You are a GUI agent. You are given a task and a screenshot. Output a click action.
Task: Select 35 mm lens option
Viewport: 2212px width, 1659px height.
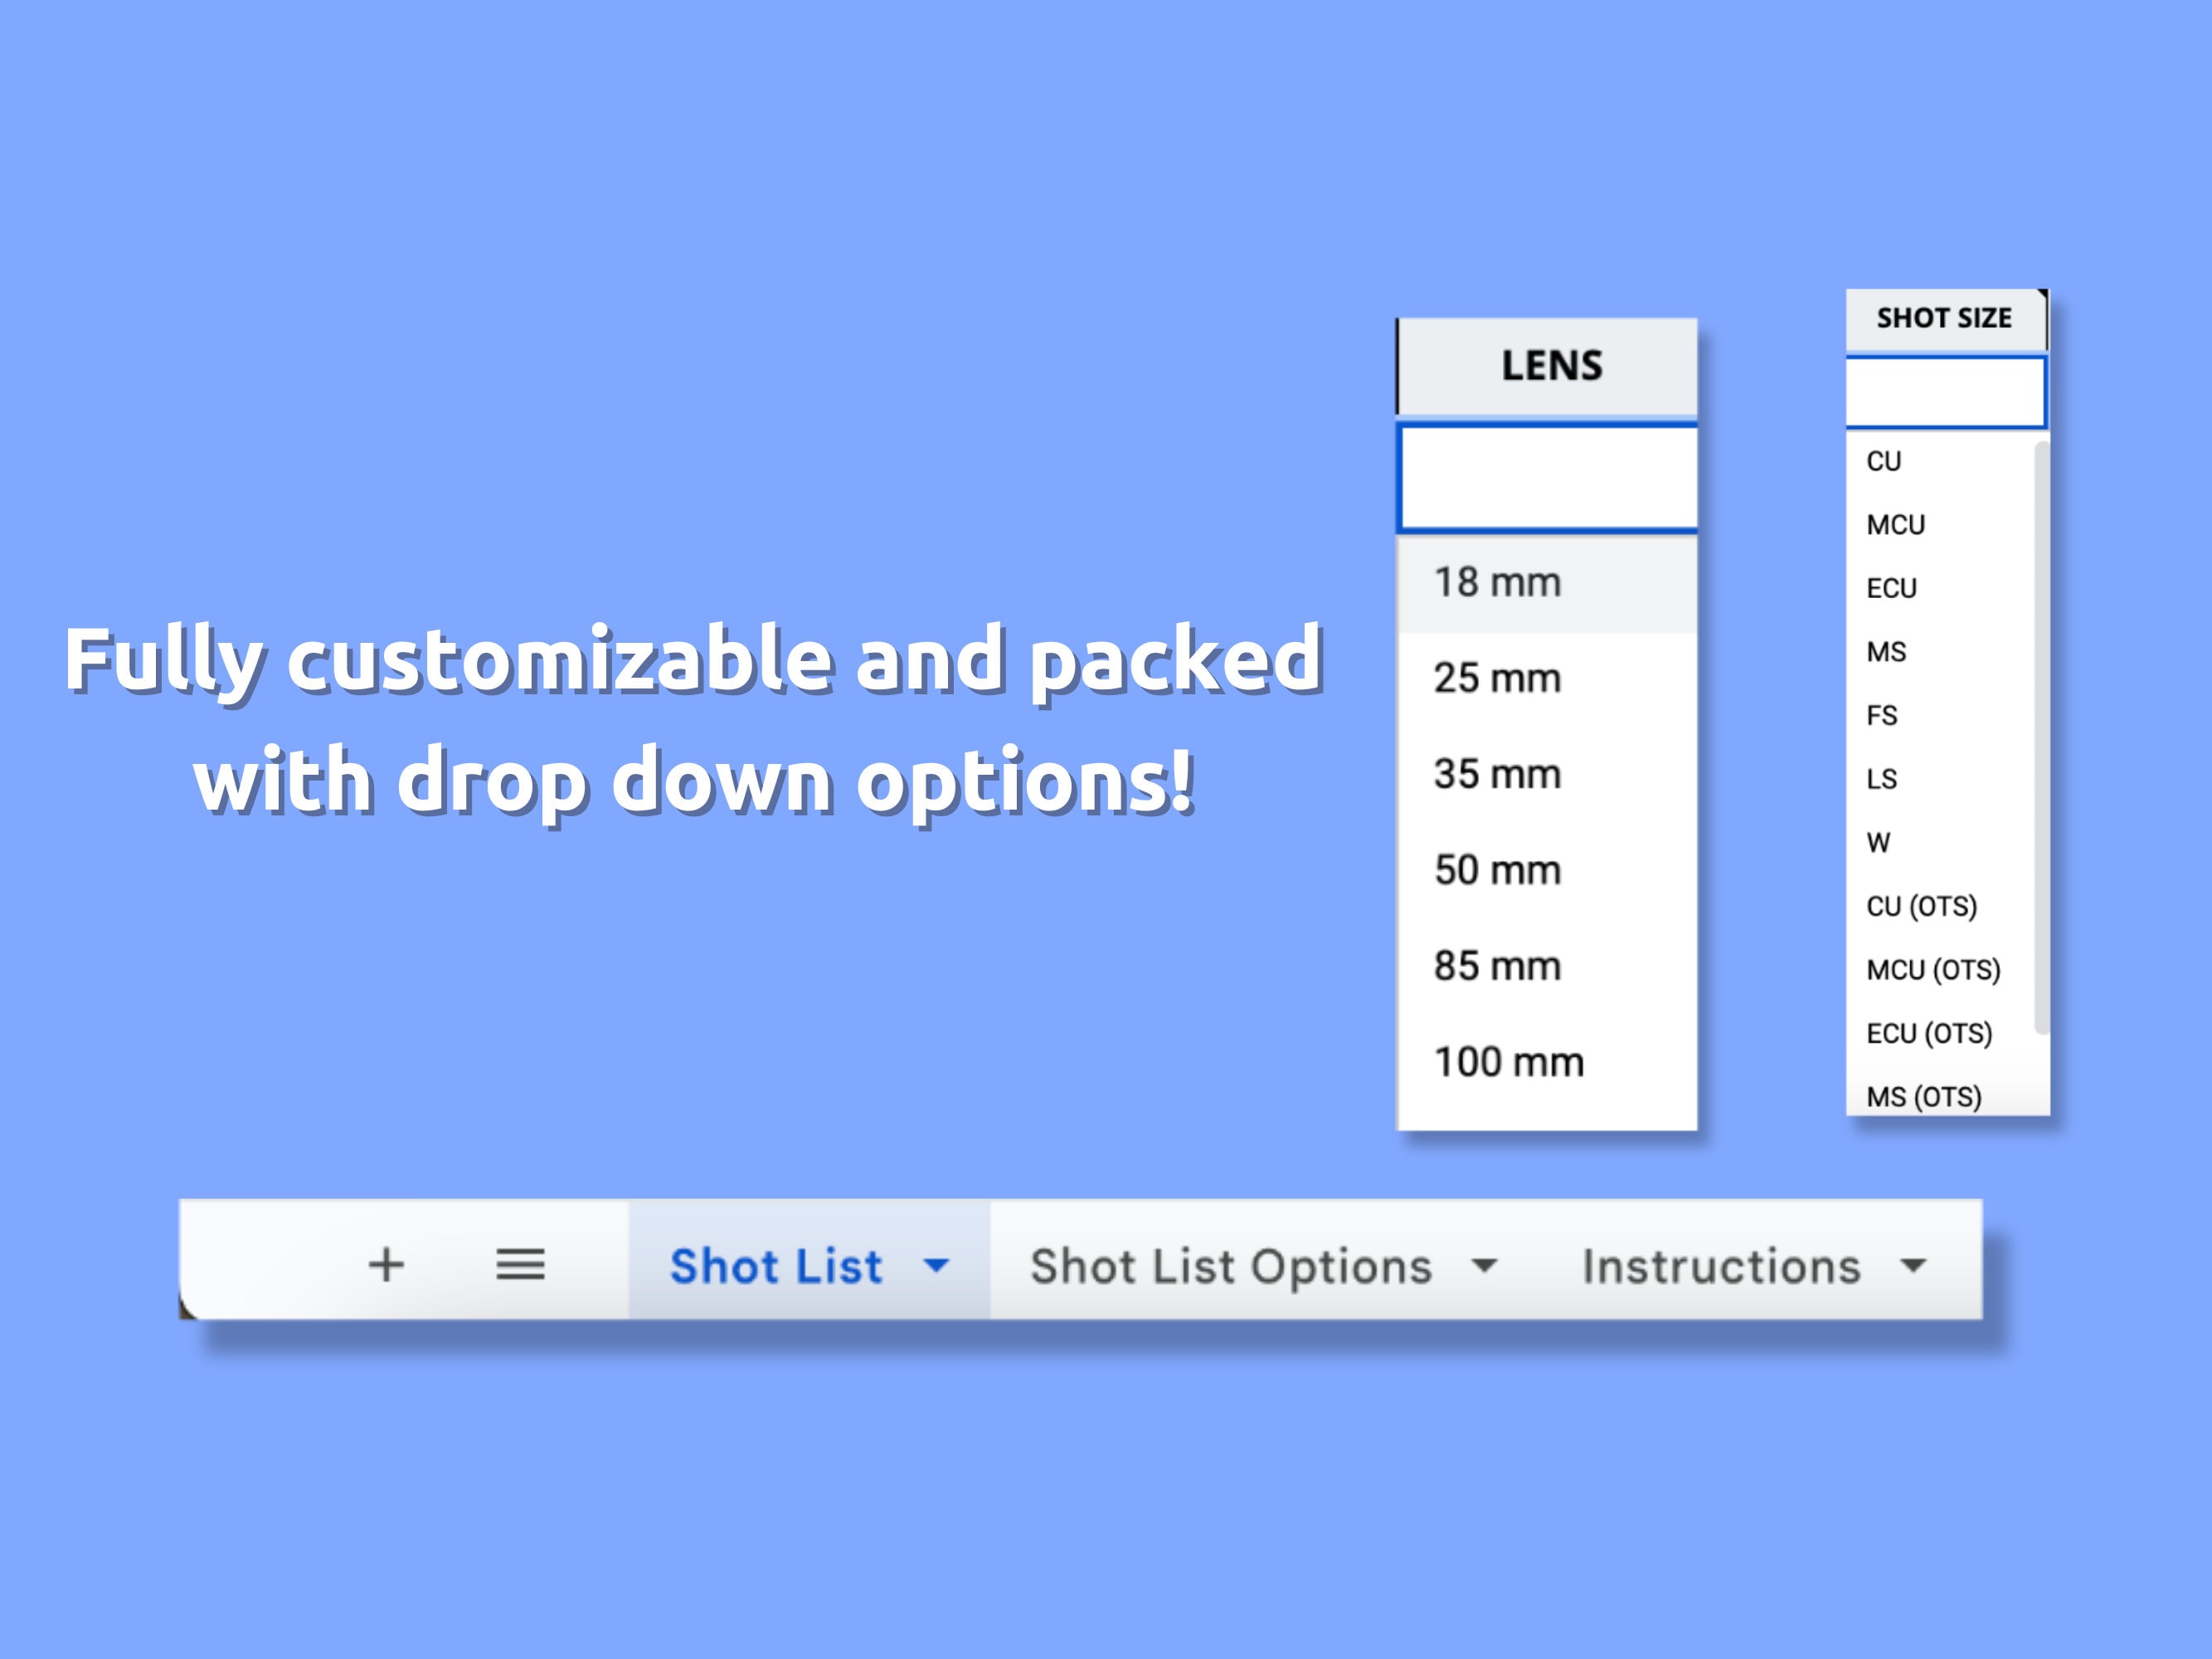click(x=1495, y=773)
